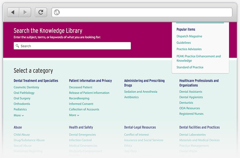This screenshot has width=240, height=158.
Task: Open Dispatch Magazine popular item
Action: [x=189, y=36]
